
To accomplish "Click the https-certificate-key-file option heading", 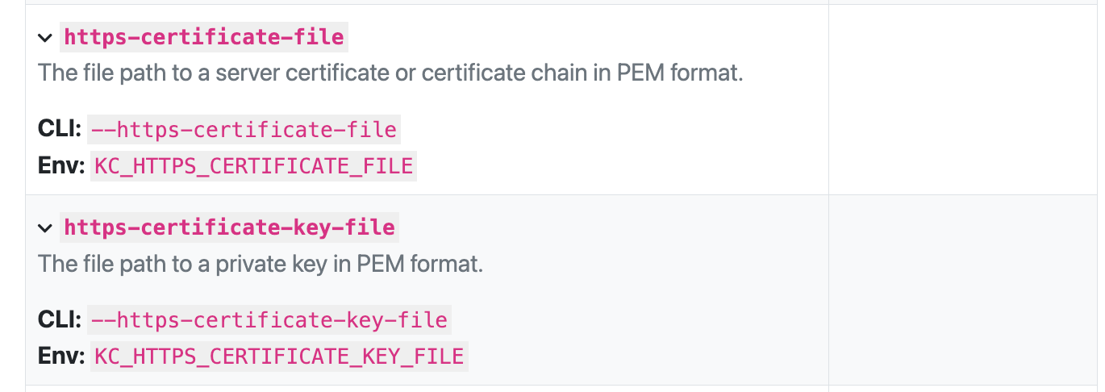I will click(229, 228).
